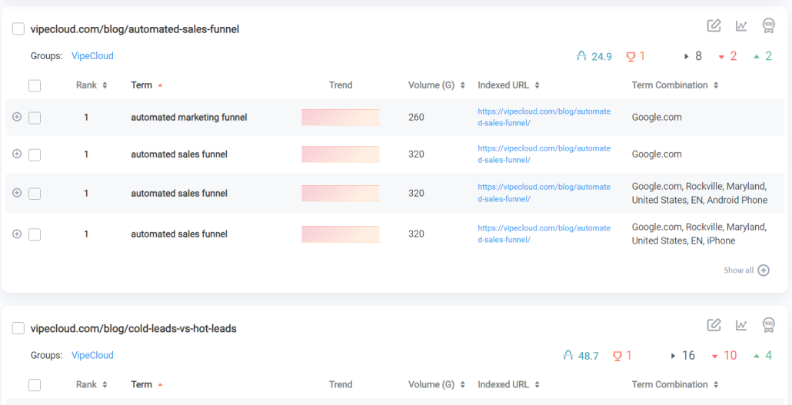Click trend bar in Android Phone row
Viewport: 792px width, 405px height.
[341, 194]
